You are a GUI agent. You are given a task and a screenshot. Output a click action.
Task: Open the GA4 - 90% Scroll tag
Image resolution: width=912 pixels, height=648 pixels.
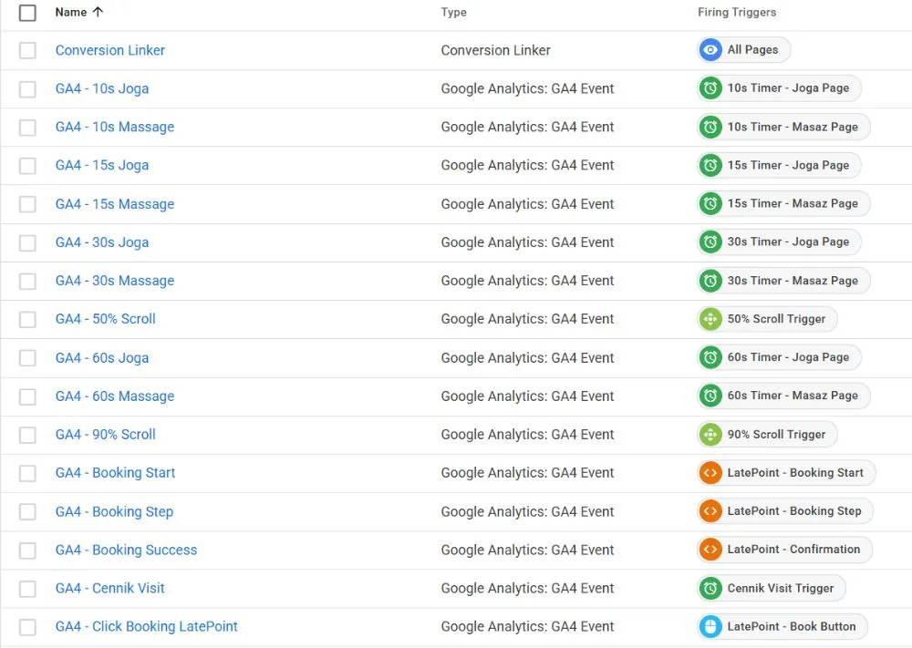pos(105,435)
